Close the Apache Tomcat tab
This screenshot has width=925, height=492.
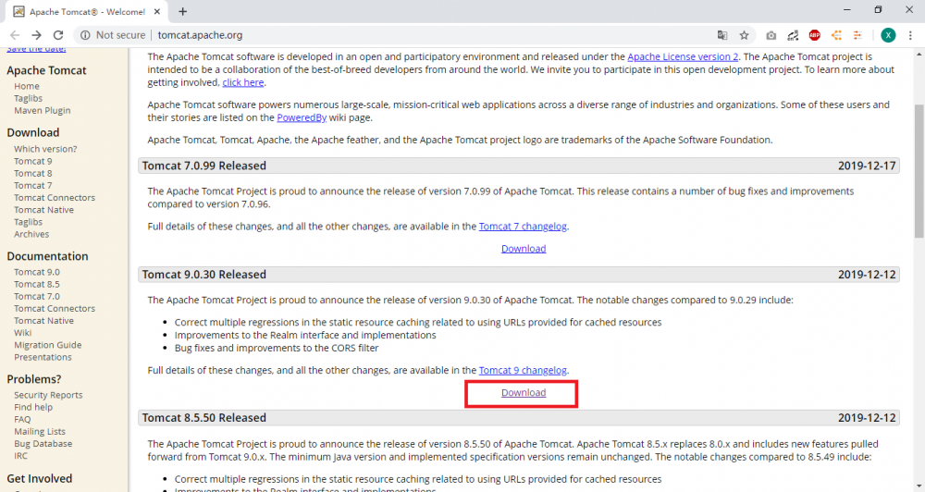[x=157, y=11]
